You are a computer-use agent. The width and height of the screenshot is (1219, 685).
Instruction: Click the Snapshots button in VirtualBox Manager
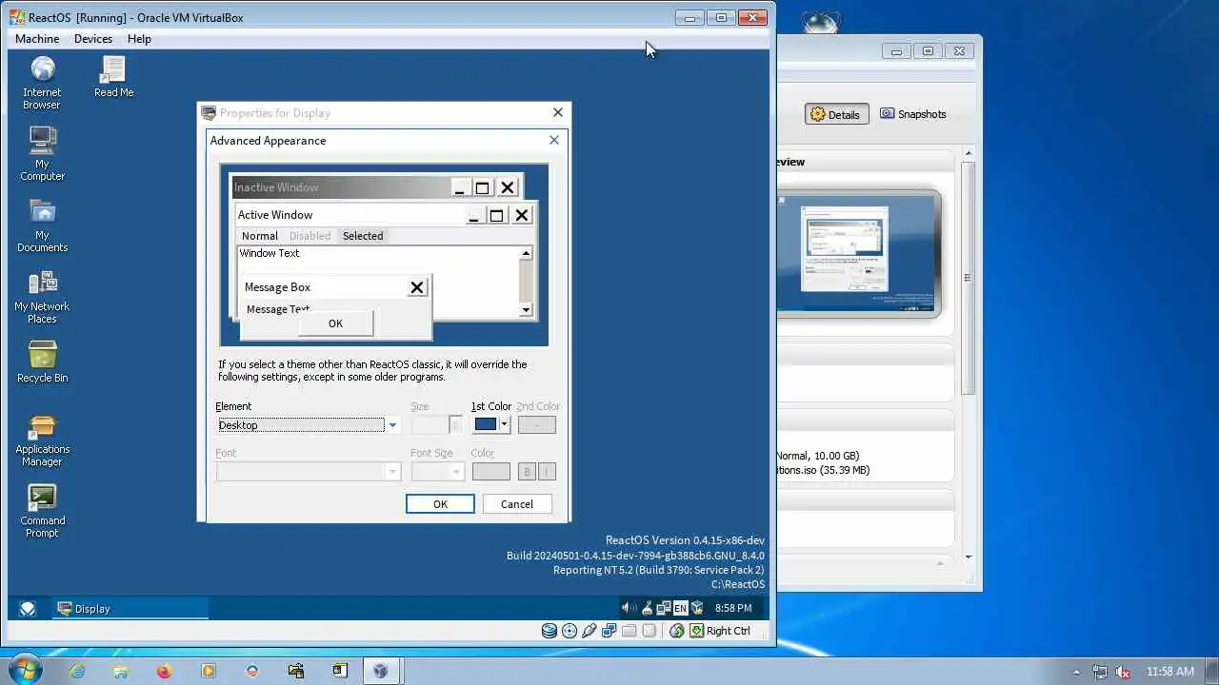tap(913, 114)
